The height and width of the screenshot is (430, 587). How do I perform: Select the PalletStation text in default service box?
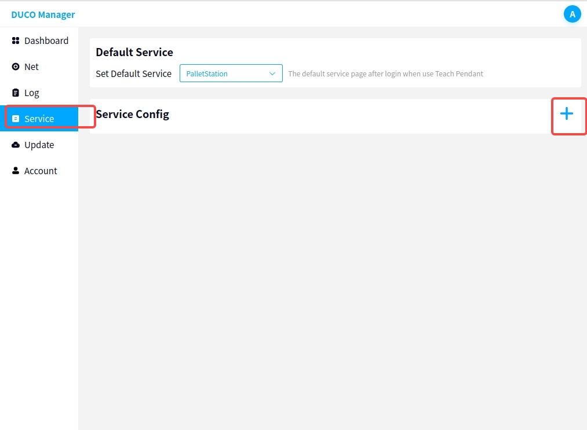(207, 74)
